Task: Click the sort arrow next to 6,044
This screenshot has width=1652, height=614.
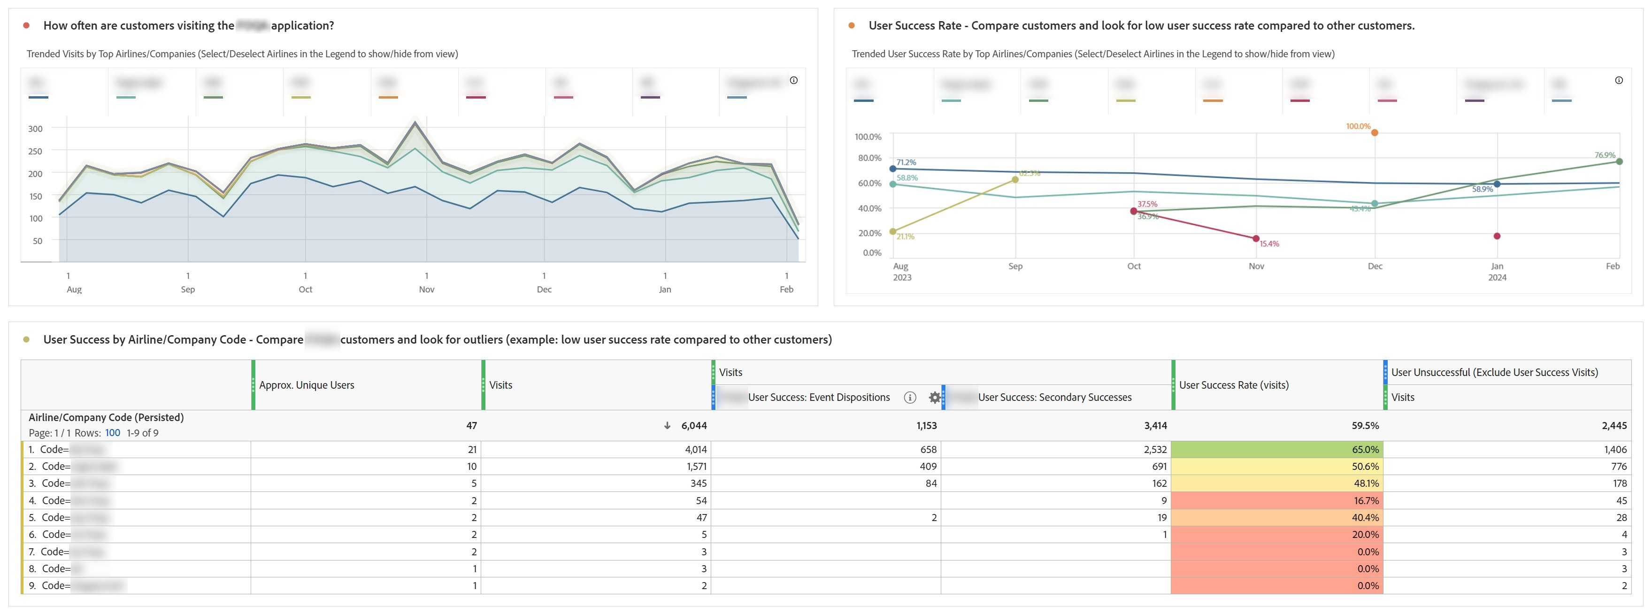Action: pyautogui.click(x=667, y=425)
